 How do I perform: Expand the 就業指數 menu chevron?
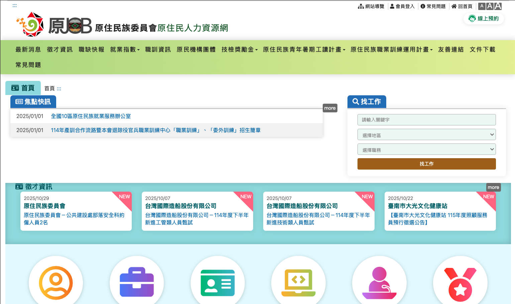click(139, 49)
